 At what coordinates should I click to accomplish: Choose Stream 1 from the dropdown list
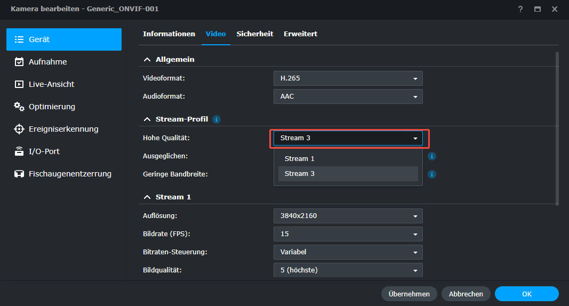pyautogui.click(x=348, y=159)
